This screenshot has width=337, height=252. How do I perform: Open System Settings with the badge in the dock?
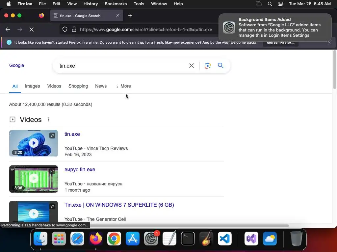click(151, 239)
